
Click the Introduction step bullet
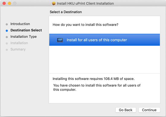click(7, 24)
